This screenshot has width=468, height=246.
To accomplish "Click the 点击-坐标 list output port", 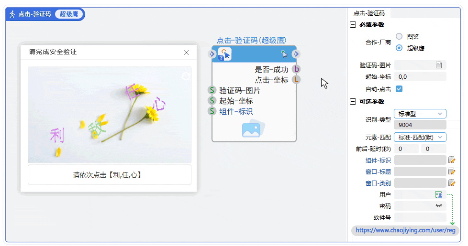I will pyautogui.click(x=296, y=80).
